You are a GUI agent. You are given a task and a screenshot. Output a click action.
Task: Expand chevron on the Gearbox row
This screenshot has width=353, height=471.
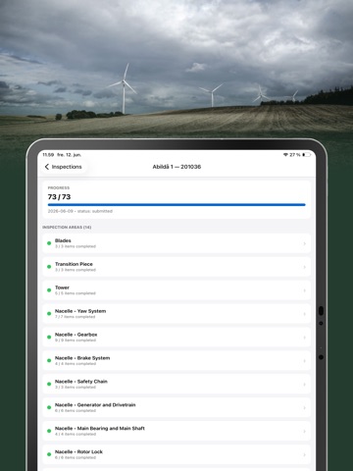[305, 338]
